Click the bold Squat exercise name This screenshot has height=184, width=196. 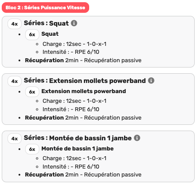(50, 34)
